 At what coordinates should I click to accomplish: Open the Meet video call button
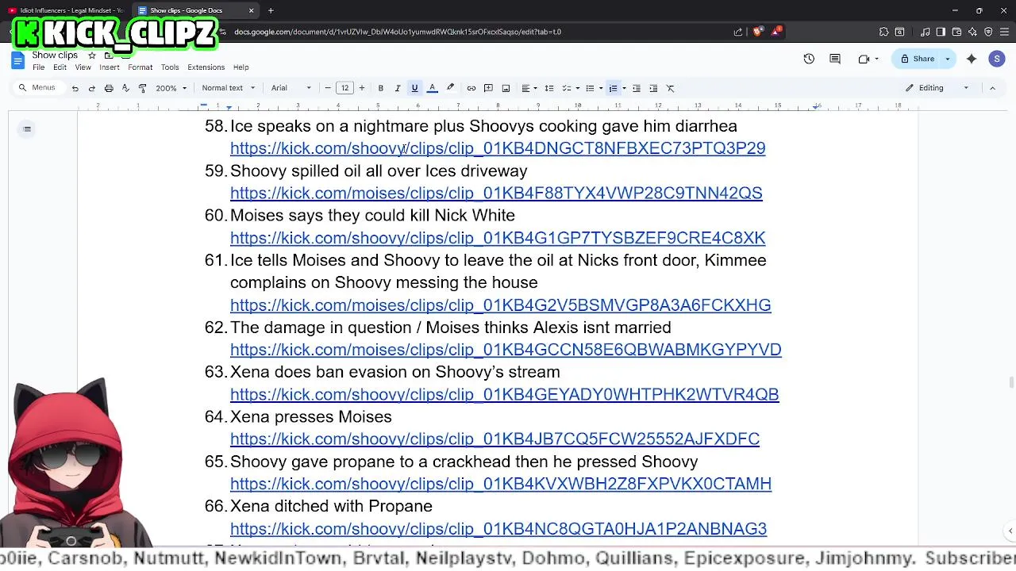click(868, 59)
